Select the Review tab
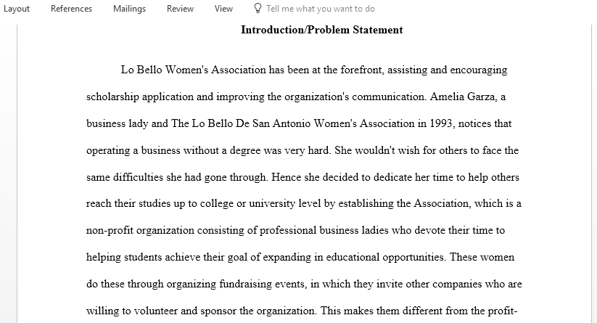The height and width of the screenshot is (323, 597). 180,9
